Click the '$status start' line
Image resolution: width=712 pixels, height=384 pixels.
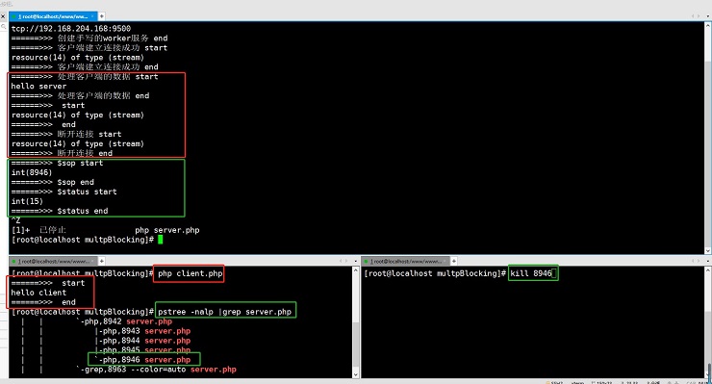pos(64,192)
